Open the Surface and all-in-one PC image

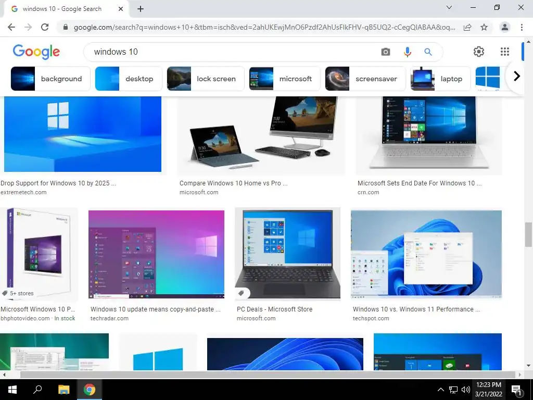pos(261,135)
